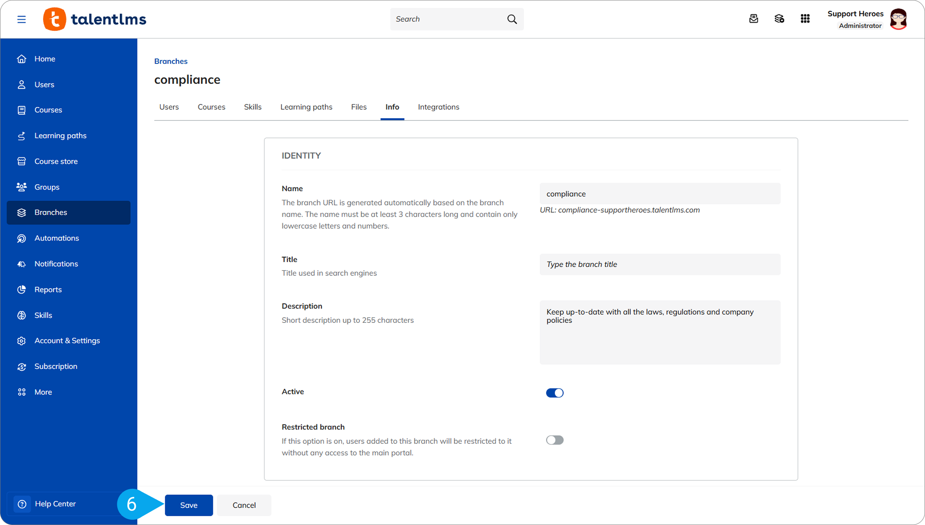Viewport: 925px width, 525px height.
Task: Click the Support Heroes Administrator name
Action: pyautogui.click(x=855, y=19)
